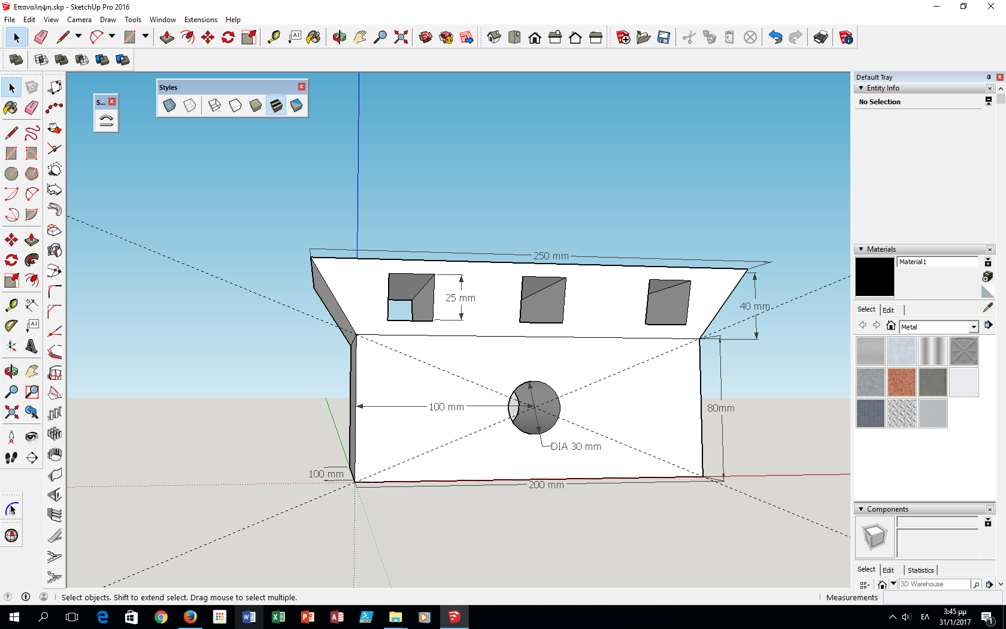Toggle X-ray face style
This screenshot has width=1006, height=629.
(169, 105)
